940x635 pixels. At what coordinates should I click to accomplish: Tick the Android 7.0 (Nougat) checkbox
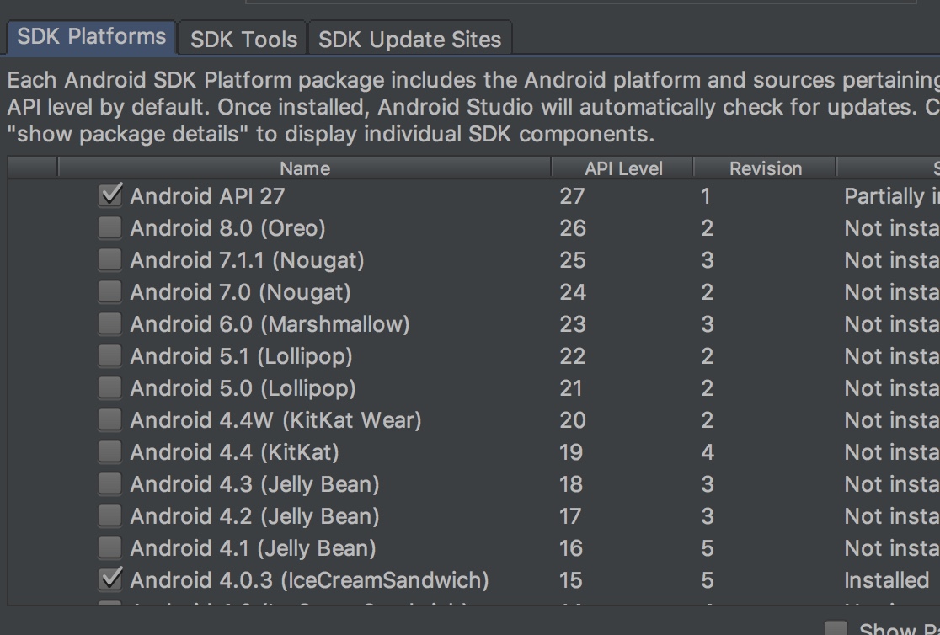[x=109, y=292]
